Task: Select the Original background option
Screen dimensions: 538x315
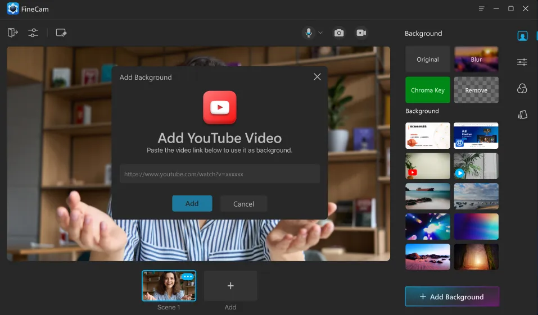Action: tap(427, 60)
